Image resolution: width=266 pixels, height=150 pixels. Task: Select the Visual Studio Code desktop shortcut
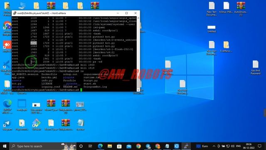[7, 67]
